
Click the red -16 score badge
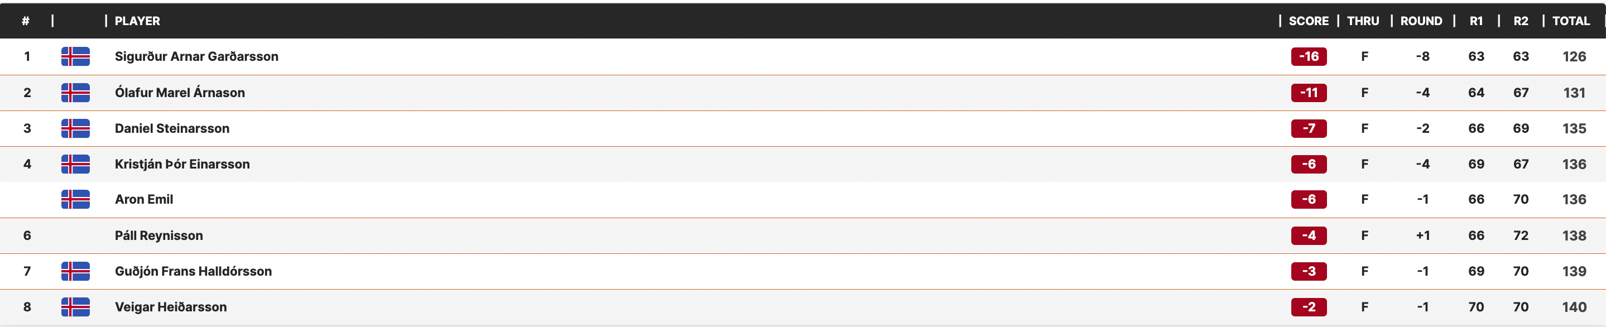pos(1309,57)
